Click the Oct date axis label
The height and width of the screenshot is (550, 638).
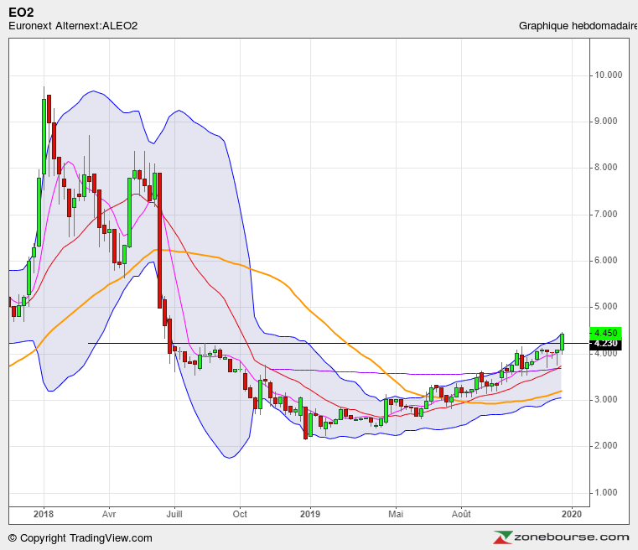pos(240,514)
